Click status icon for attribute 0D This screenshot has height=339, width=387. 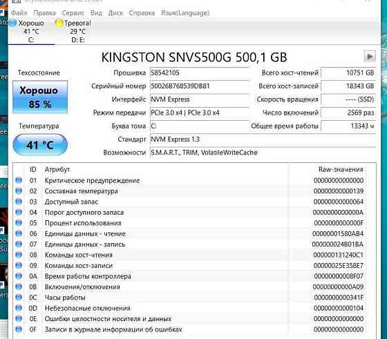tap(19, 308)
